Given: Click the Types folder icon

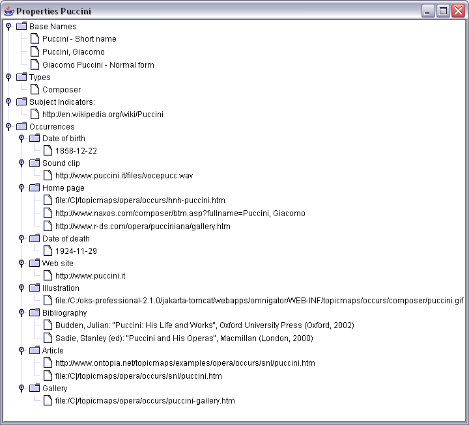Looking at the screenshot, I should (x=21, y=77).
